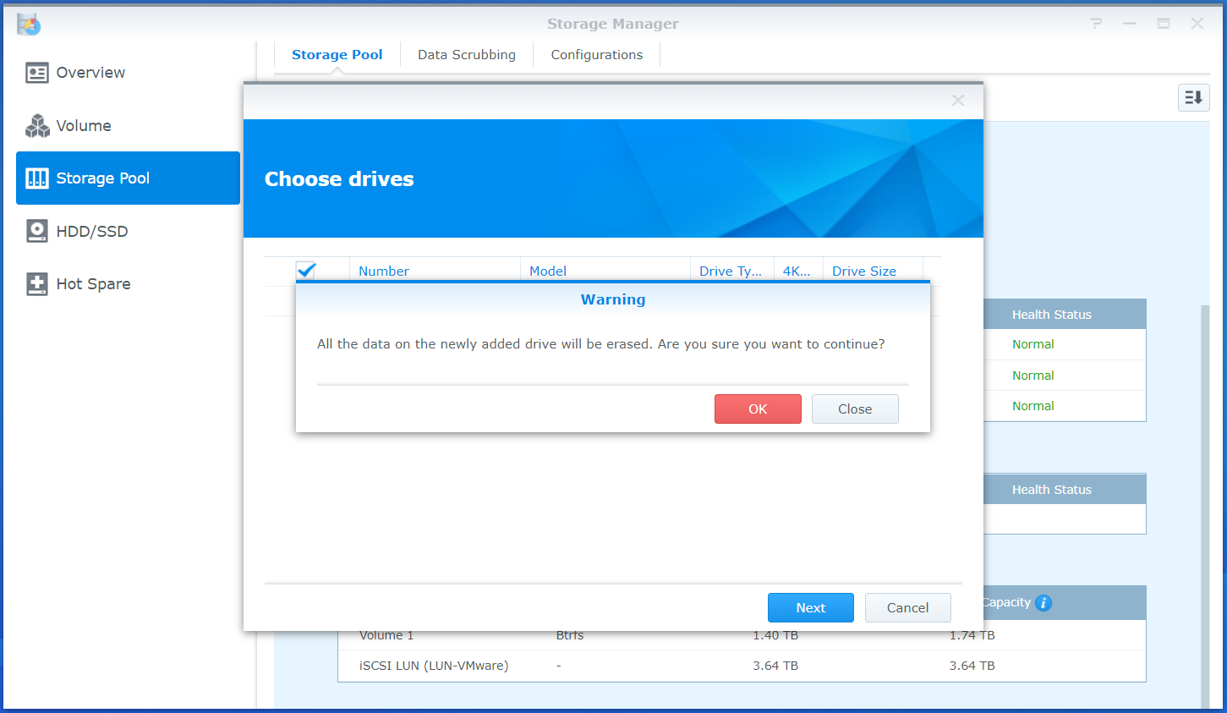This screenshot has height=713, width=1227.
Task: Dismiss the warning with Close button
Action: pyautogui.click(x=855, y=409)
